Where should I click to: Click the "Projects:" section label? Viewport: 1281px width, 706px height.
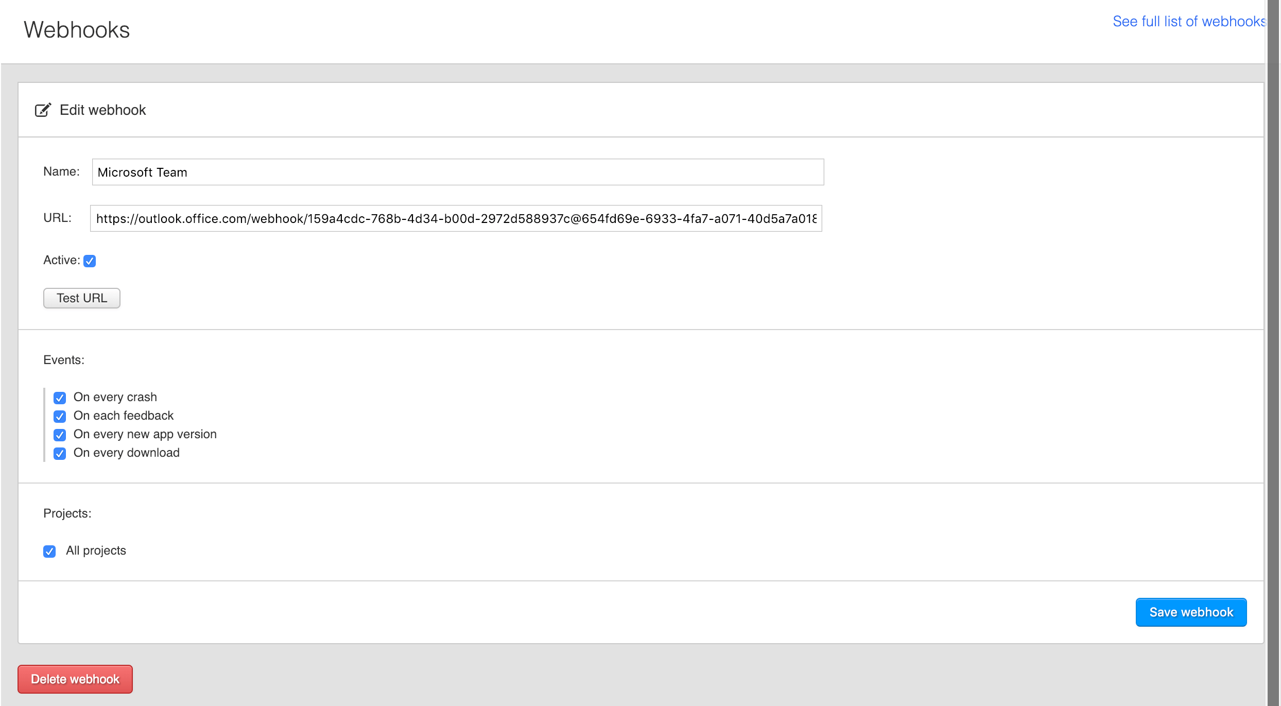pos(67,513)
